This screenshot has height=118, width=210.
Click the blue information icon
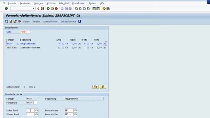pyautogui.click(x=79, y=21)
